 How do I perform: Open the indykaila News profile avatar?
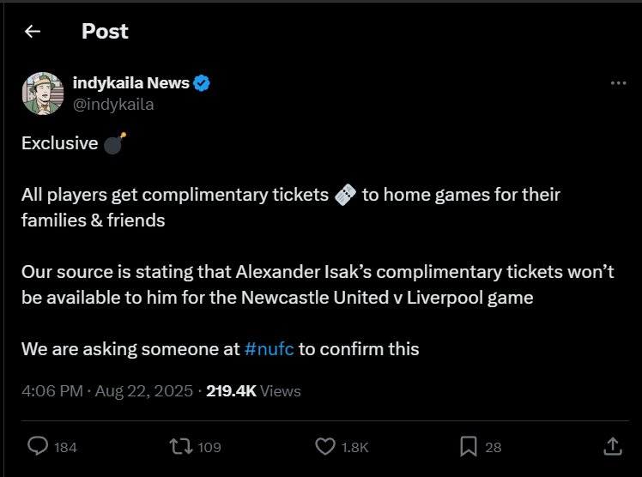point(43,94)
